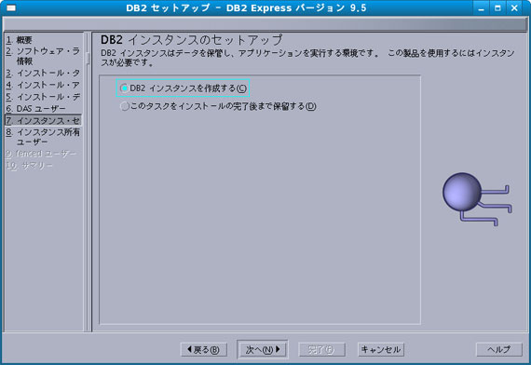
Task: Select step 5 インストール・デ
Action: point(43,97)
